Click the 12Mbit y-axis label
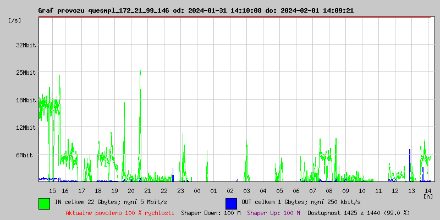440x220 pixels. 26,128
